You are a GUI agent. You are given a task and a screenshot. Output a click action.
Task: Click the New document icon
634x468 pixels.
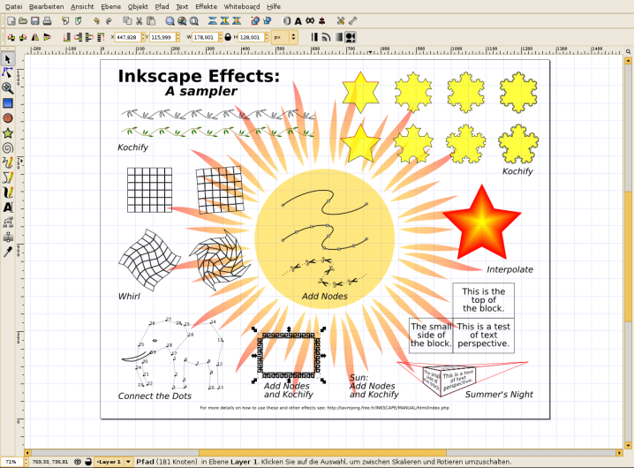click(x=11, y=21)
